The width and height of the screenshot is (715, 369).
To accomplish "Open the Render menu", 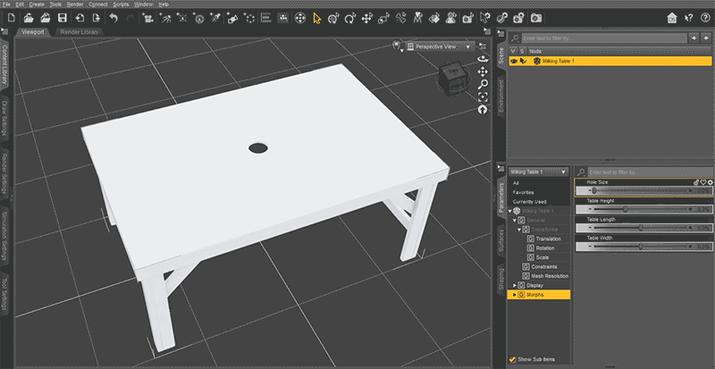I will 75,4.
